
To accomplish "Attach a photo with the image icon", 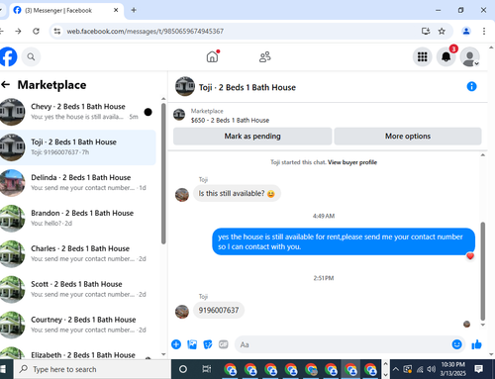I will click(x=192, y=344).
